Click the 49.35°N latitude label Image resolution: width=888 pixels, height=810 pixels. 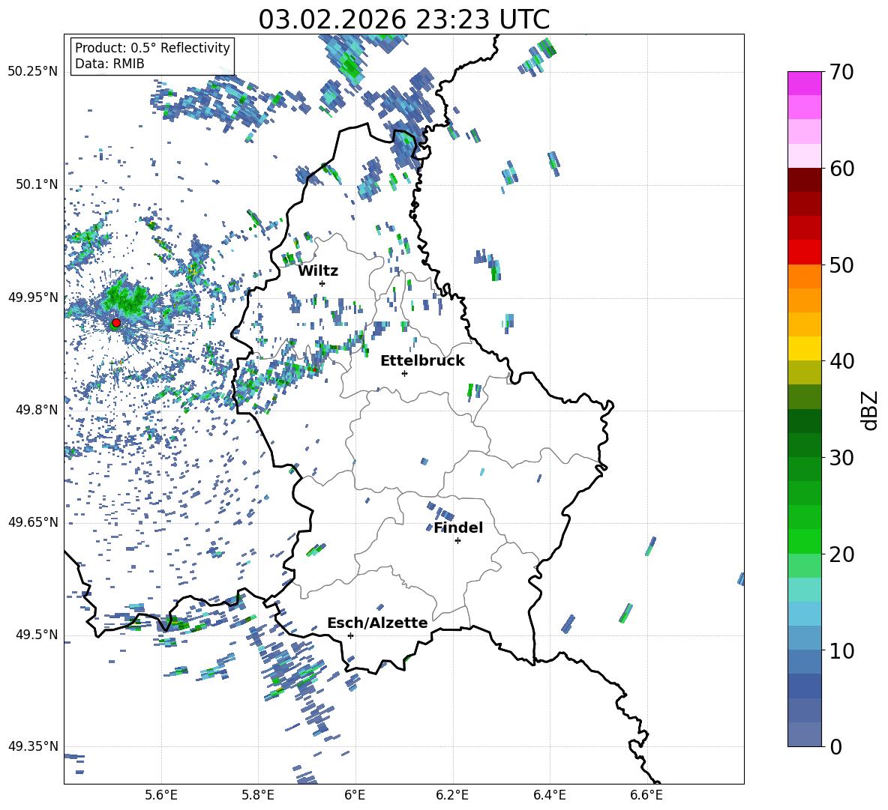(x=33, y=746)
